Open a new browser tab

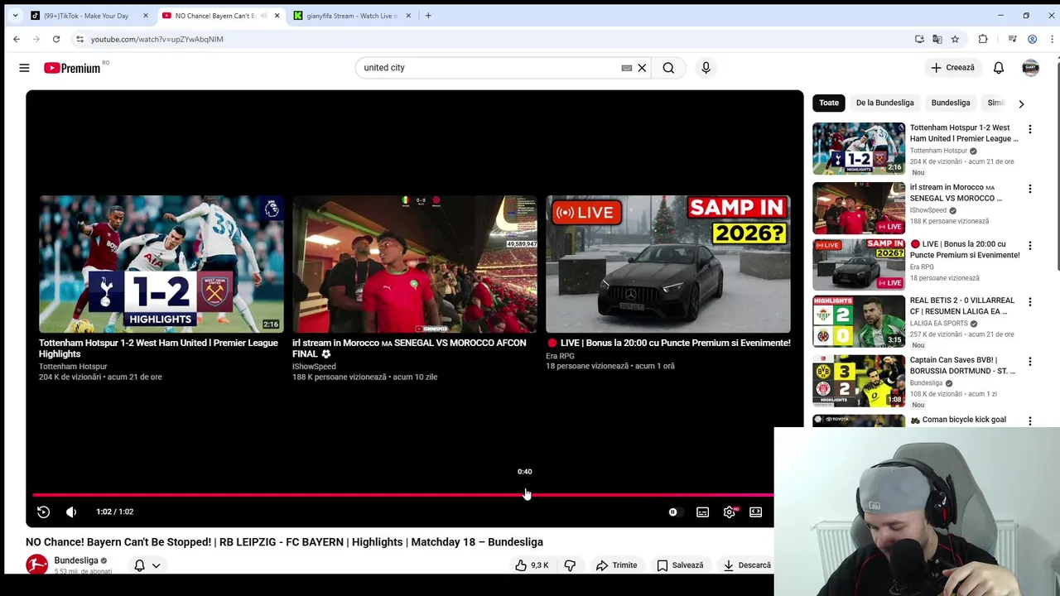pos(428,16)
